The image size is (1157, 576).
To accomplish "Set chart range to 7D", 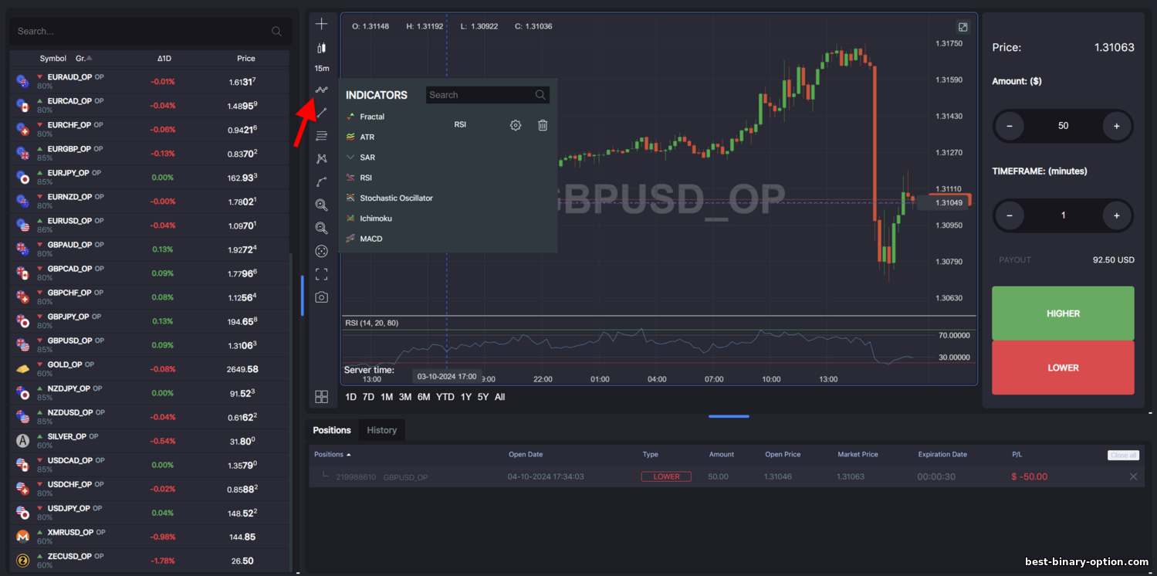I will 368,397.
